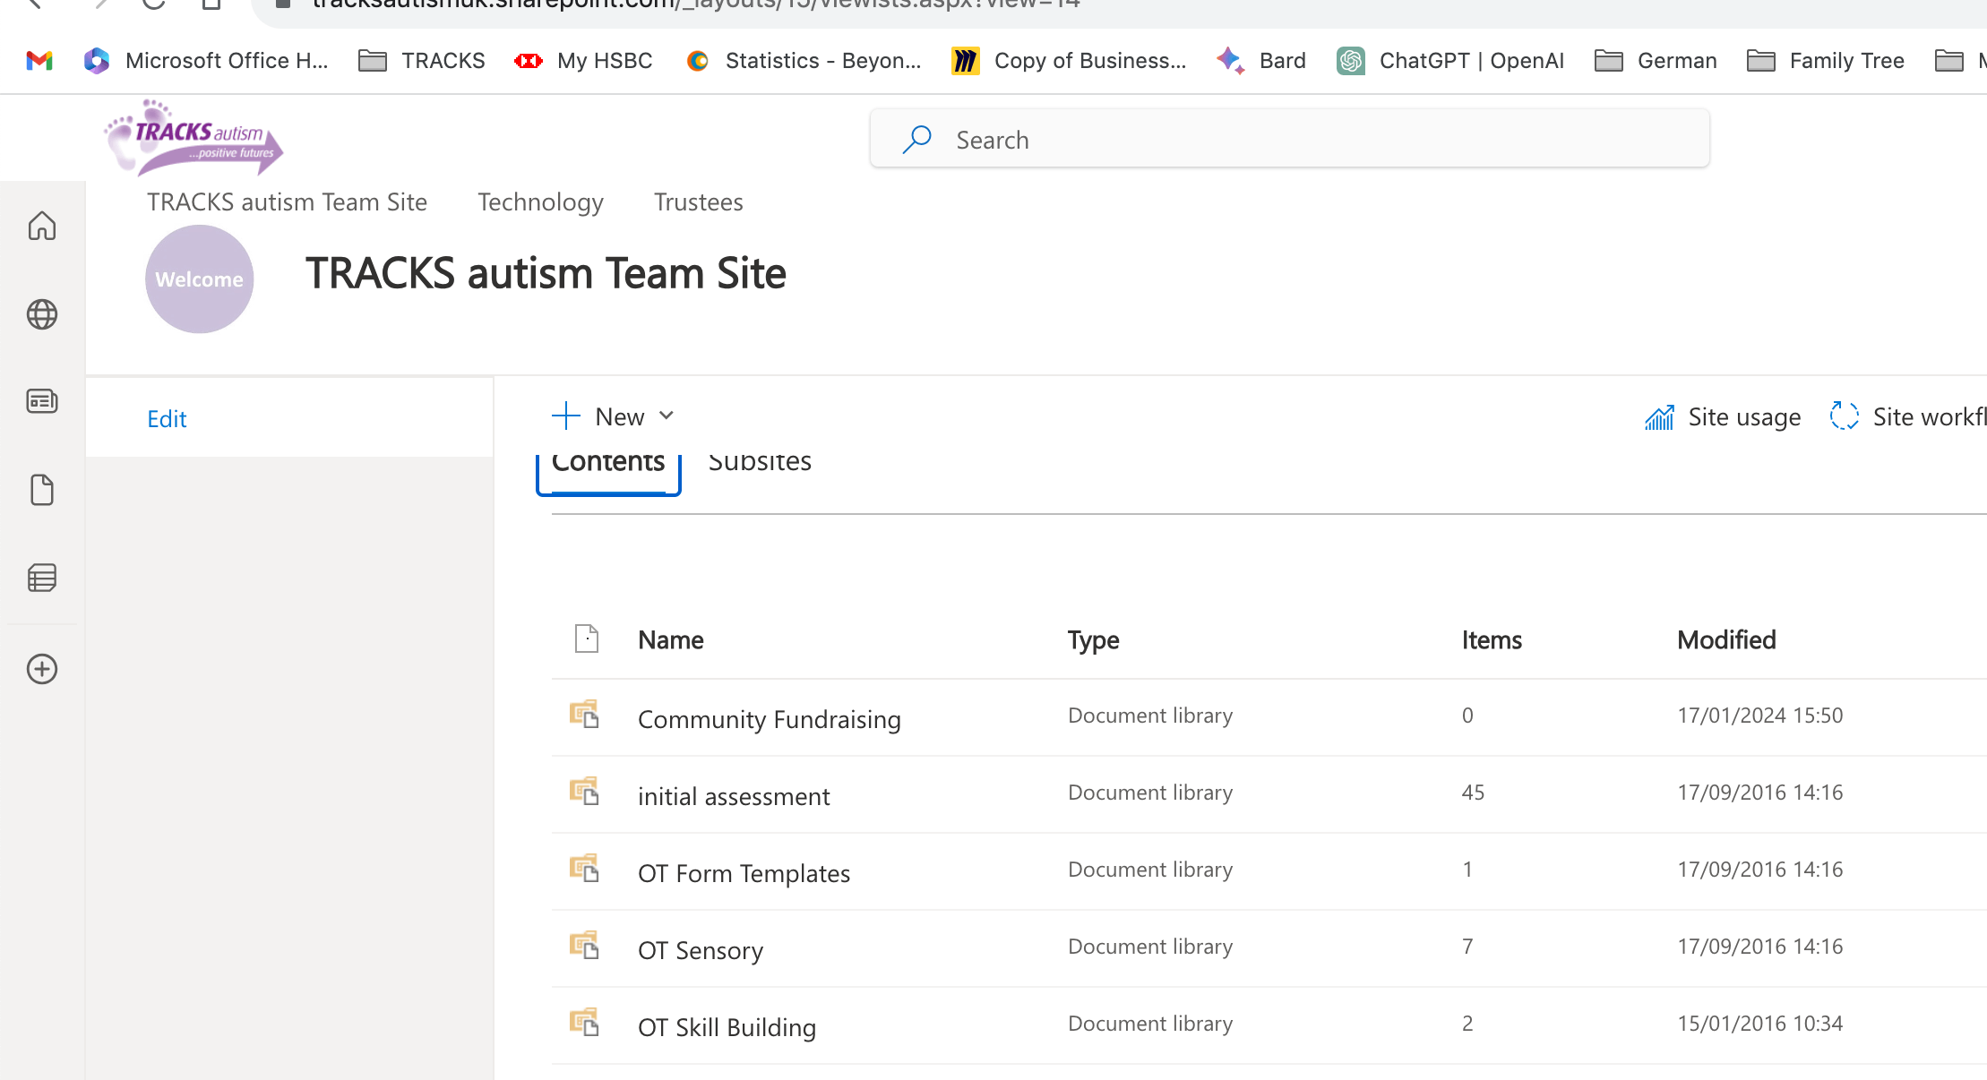
Task: Open the OT Sensory library
Action: pyautogui.click(x=701, y=950)
